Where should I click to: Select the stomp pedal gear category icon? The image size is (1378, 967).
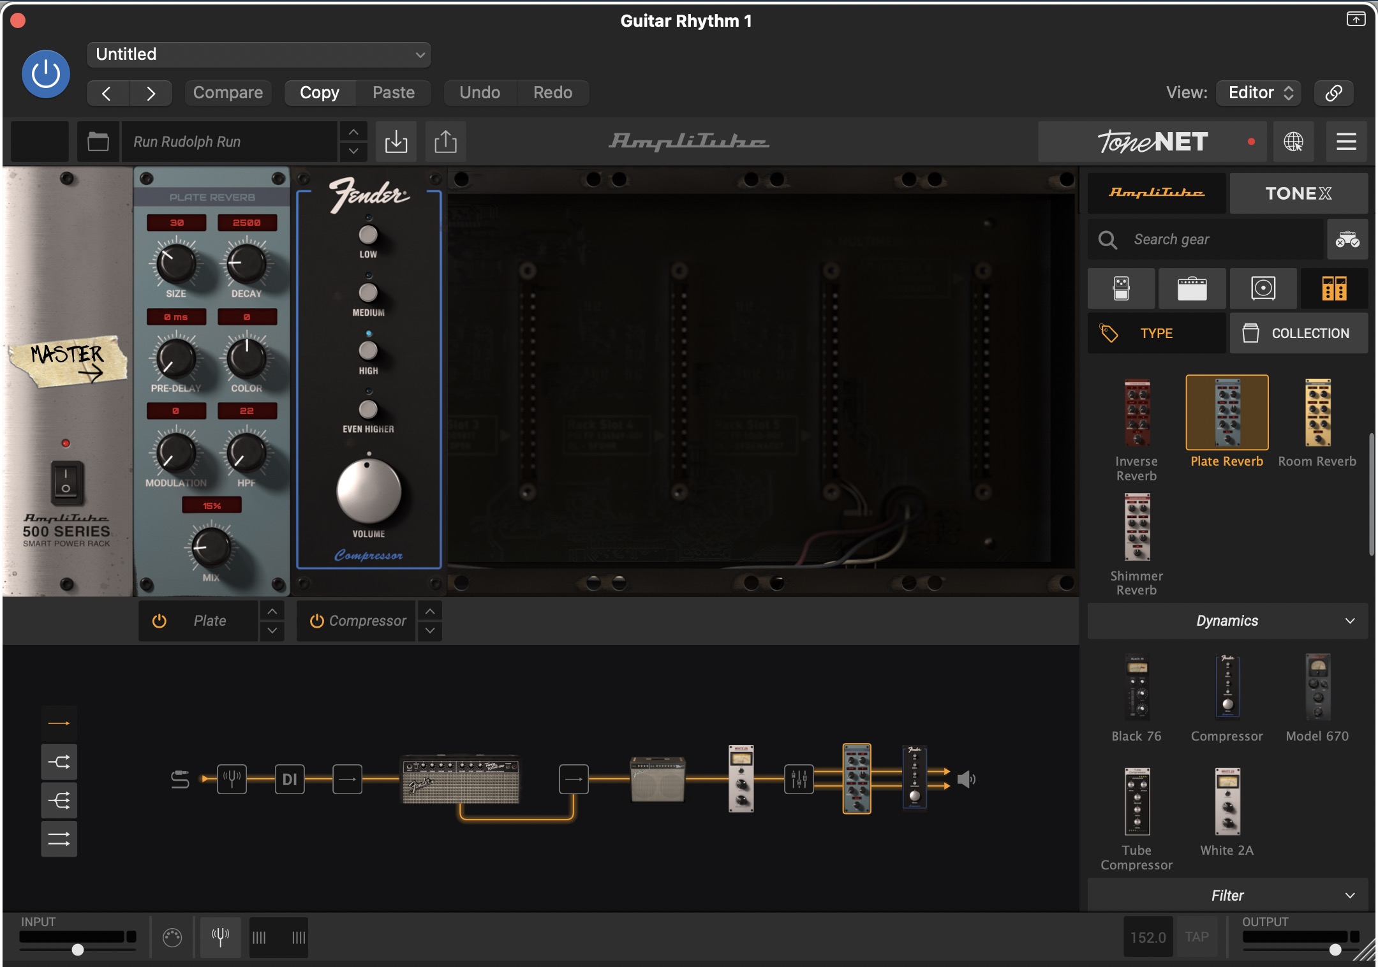[x=1121, y=288]
